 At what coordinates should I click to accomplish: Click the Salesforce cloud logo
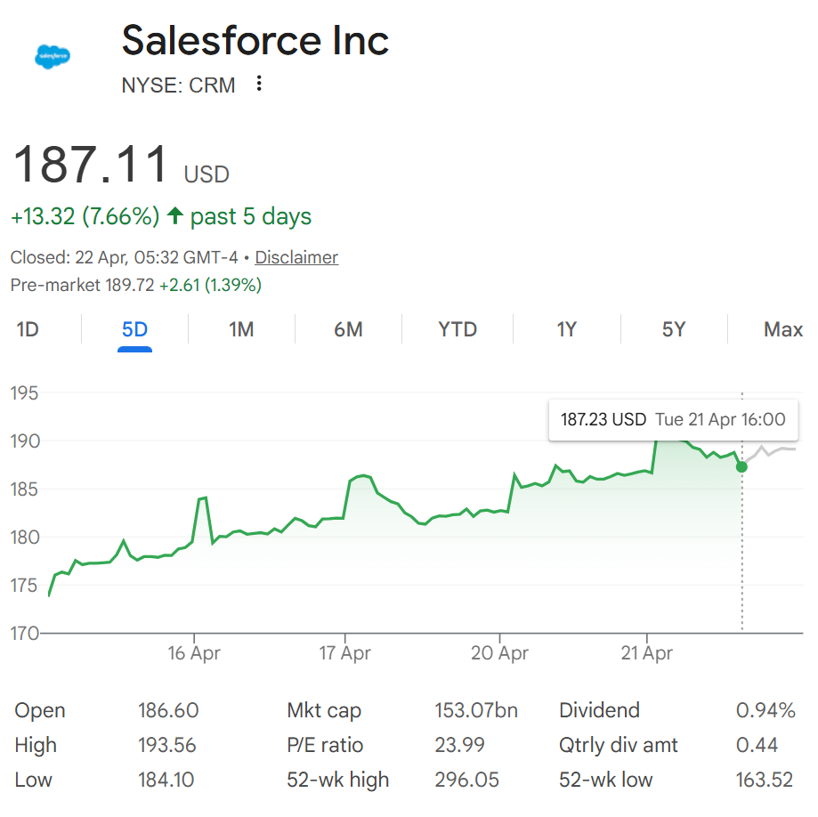point(53,57)
